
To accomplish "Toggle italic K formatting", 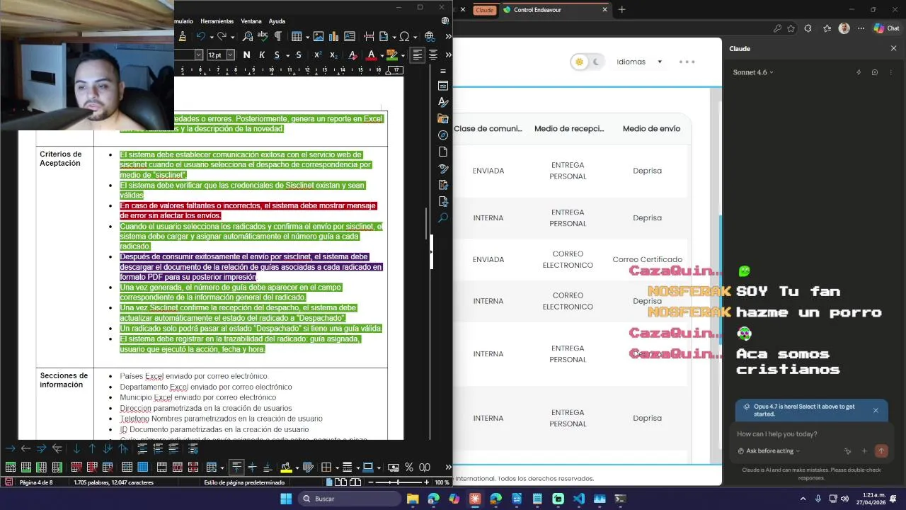I will (x=262, y=55).
